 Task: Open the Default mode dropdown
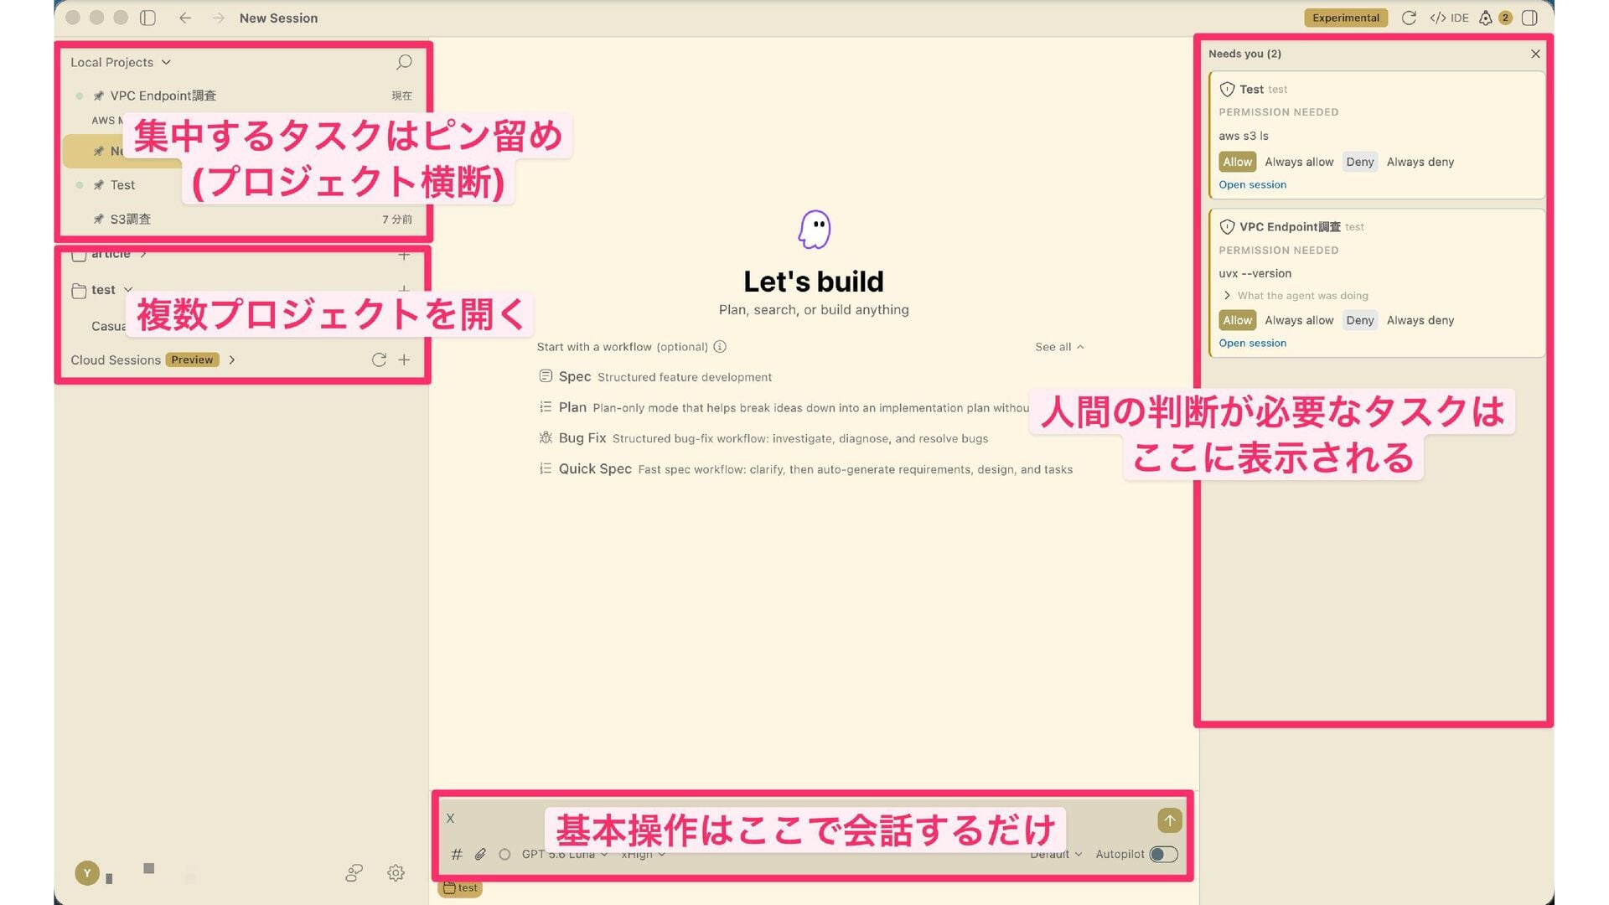(1056, 854)
